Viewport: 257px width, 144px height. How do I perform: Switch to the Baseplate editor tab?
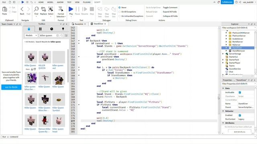pyautogui.click(x=79, y=24)
